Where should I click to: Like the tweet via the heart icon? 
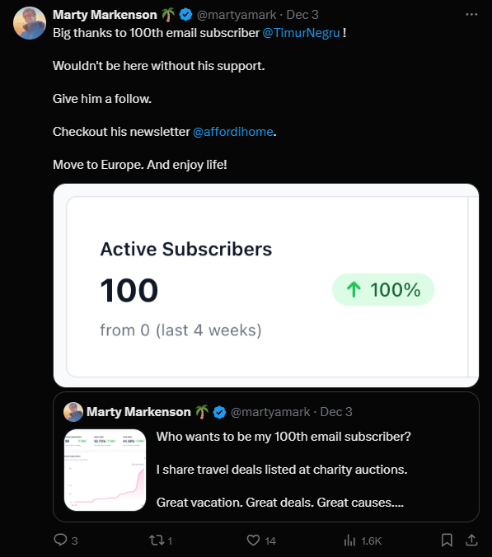tap(253, 541)
